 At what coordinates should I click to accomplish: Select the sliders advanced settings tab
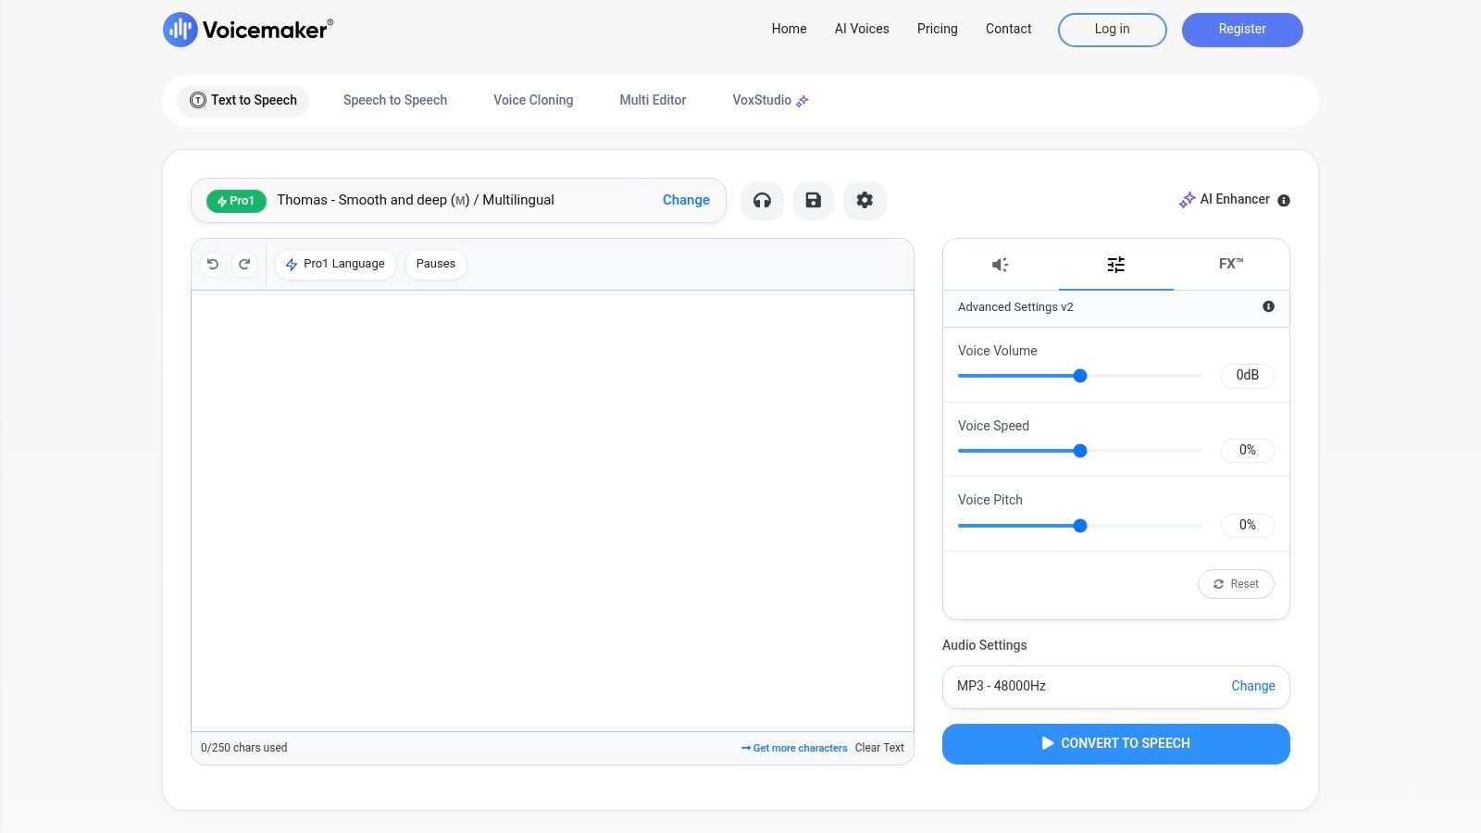click(x=1116, y=265)
